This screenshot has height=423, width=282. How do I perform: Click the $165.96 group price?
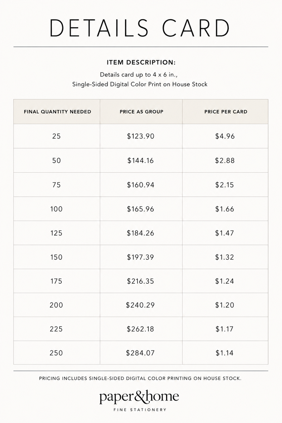141,209
